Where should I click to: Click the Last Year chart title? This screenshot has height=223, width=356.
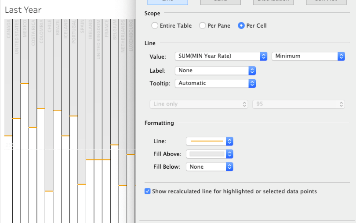[x=23, y=10]
